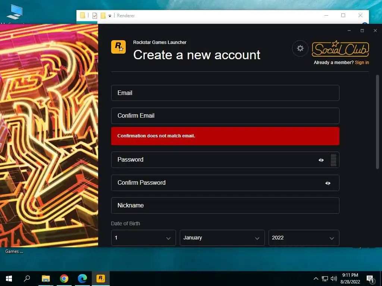Image resolution: width=382 pixels, height=286 pixels.
Task: Open launcher settings gear icon
Action: [300, 48]
